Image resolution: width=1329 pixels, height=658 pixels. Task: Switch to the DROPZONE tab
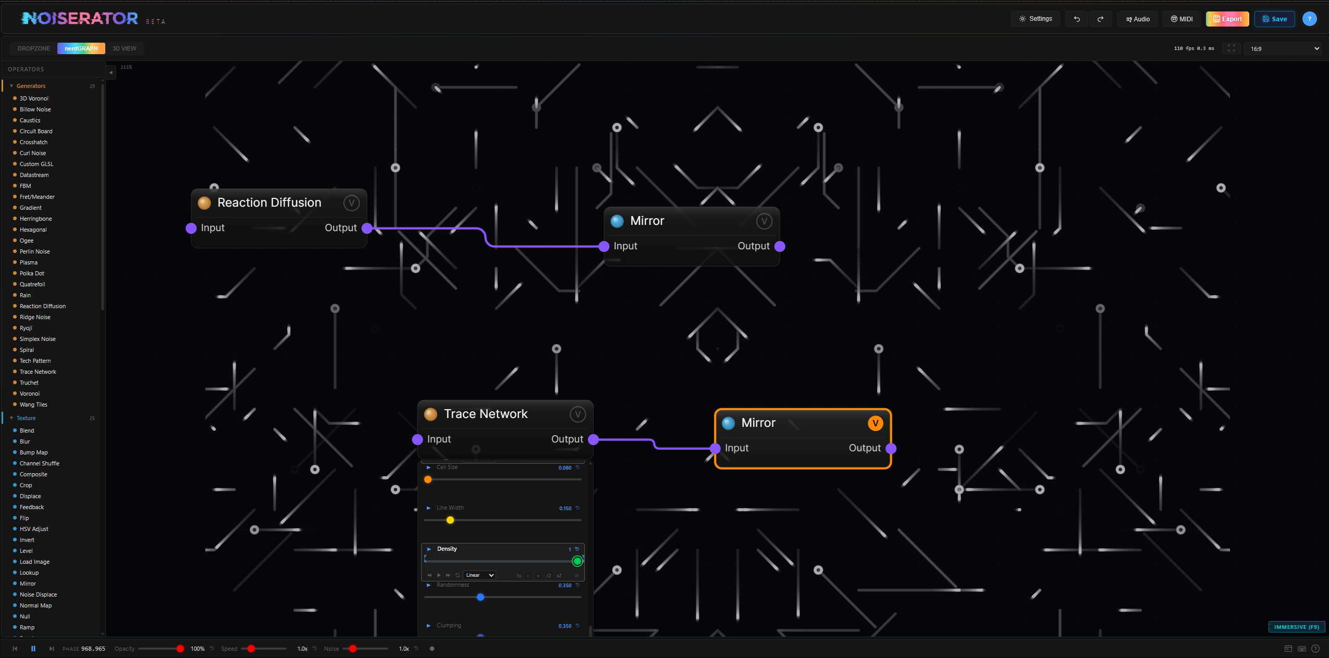pyautogui.click(x=33, y=48)
